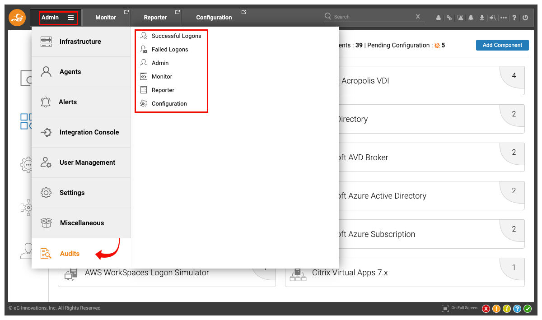Open Monitor in a new window icon
Screen dimensions: 542x320
[x=126, y=12]
